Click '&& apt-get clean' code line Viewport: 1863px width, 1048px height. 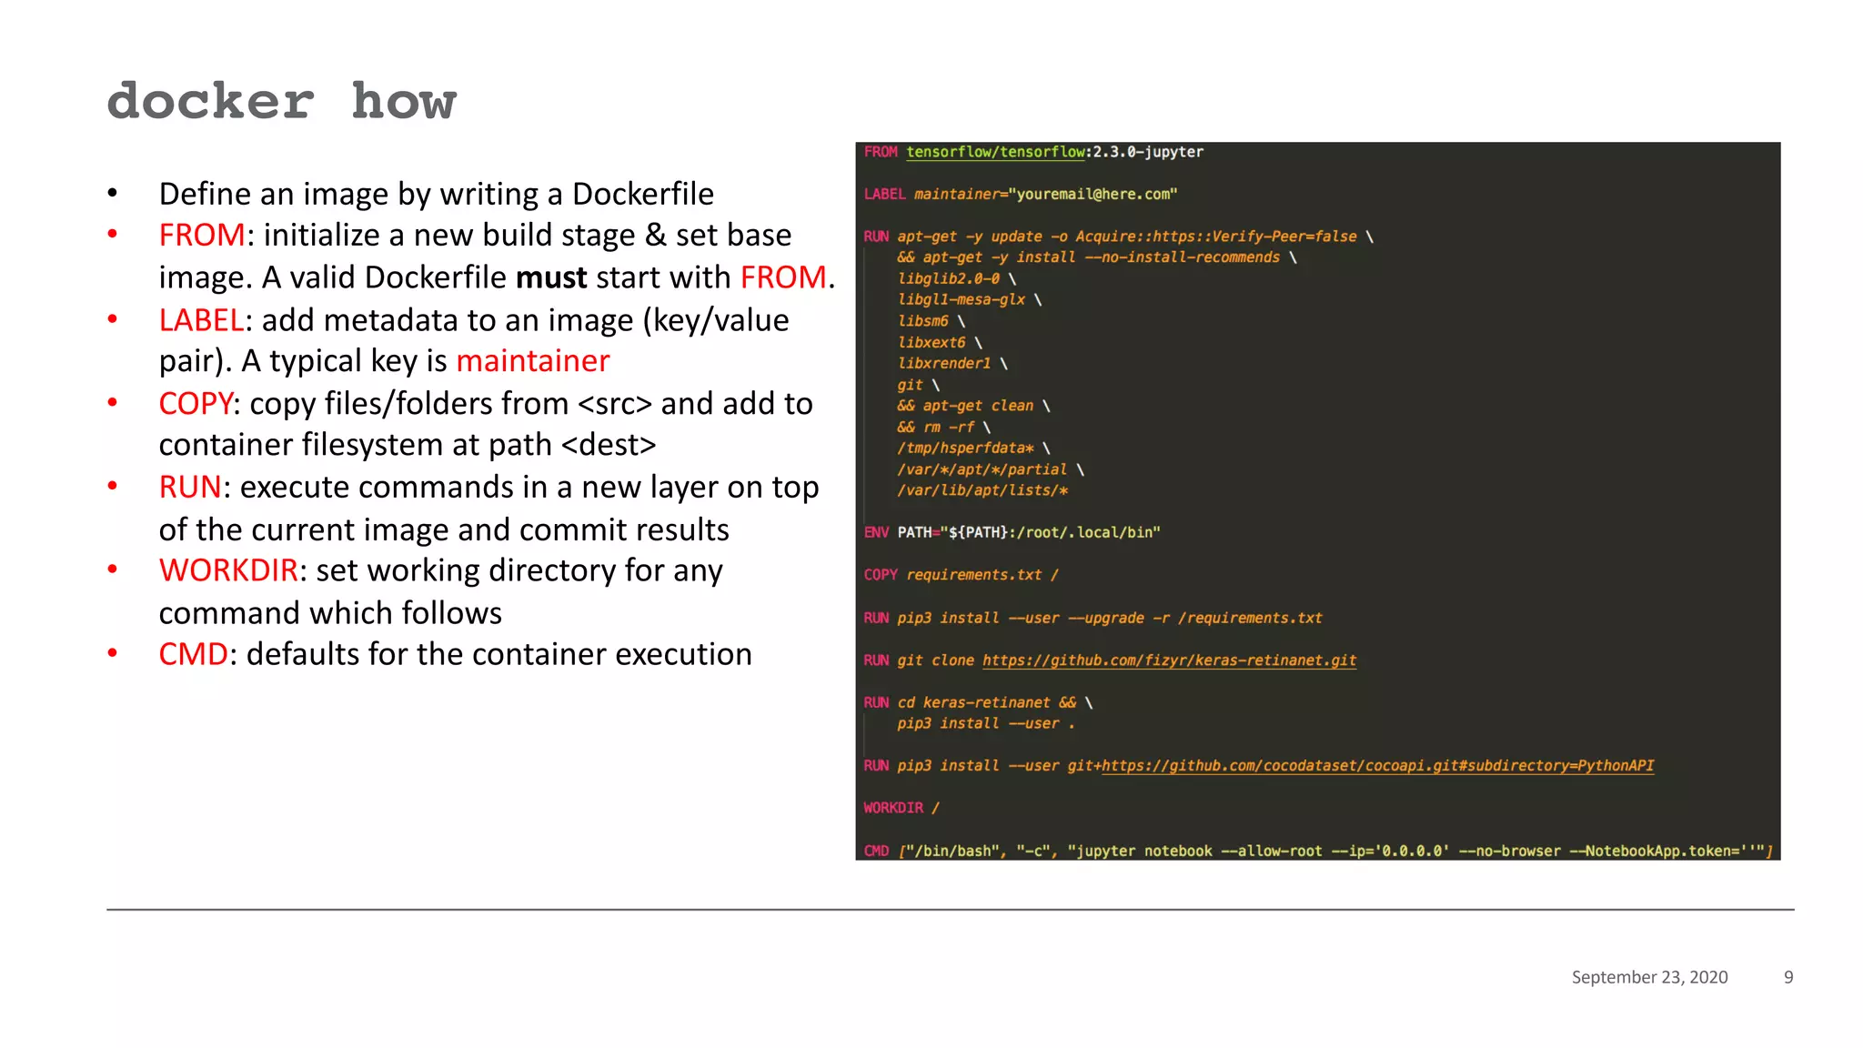(973, 406)
